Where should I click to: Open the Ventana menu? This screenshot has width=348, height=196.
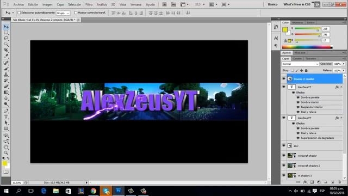(x=136, y=4)
